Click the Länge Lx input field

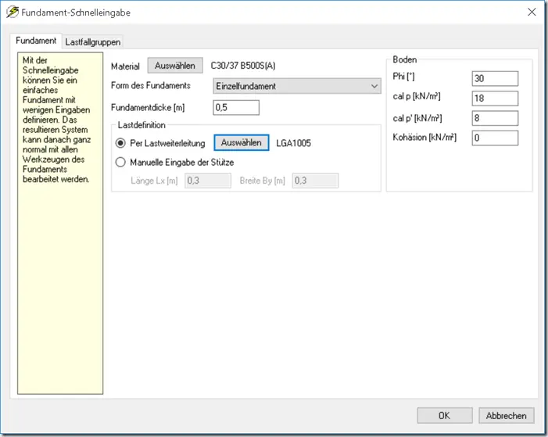tap(208, 181)
